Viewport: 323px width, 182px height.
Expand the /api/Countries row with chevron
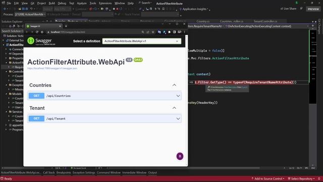point(178,96)
